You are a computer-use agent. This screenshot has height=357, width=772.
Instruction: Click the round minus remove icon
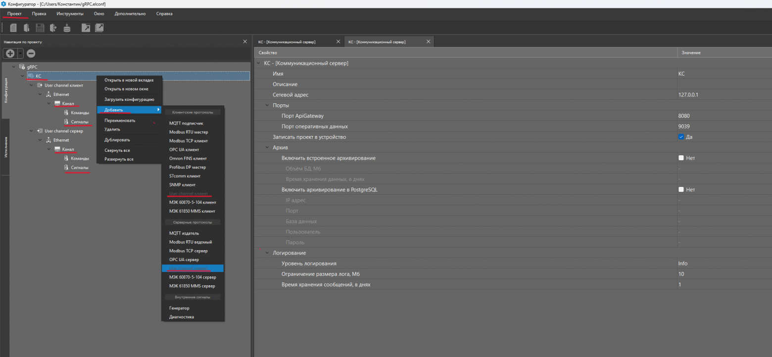tap(31, 53)
